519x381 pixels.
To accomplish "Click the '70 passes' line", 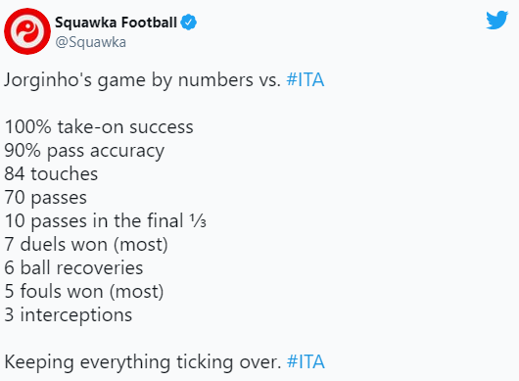I will (46, 198).
